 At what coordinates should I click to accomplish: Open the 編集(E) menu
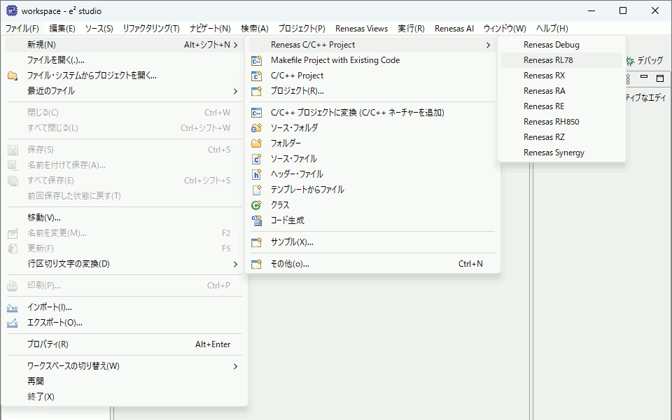pyautogui.click(x=62, y=29)
